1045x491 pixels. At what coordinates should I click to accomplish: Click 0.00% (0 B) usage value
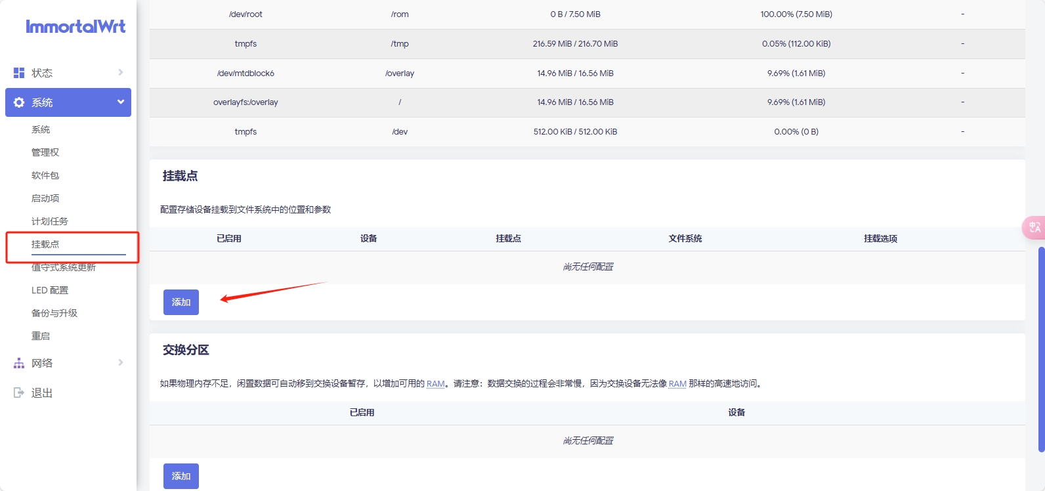(x=796, y=131)
